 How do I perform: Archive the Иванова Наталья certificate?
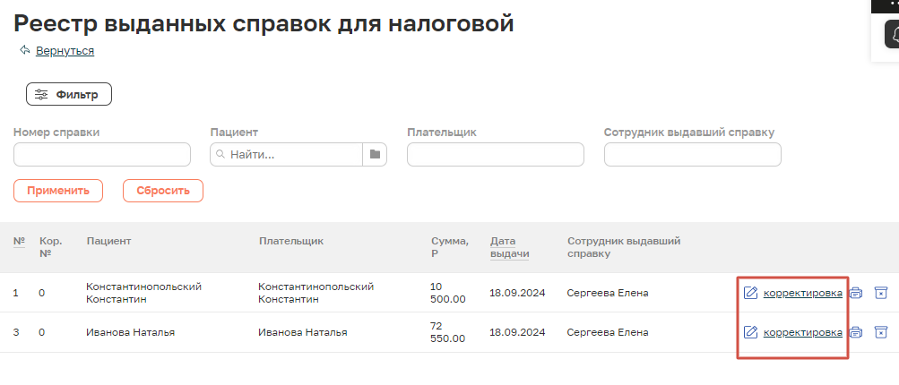pyautogui.click(x=880, y=332)
